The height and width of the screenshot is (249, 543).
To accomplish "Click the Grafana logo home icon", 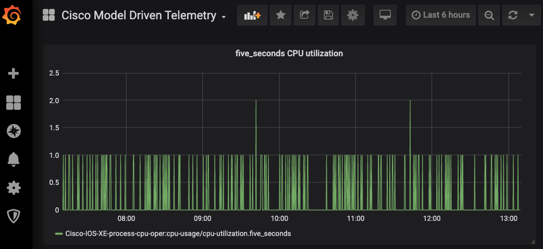I will pos(13,16).
